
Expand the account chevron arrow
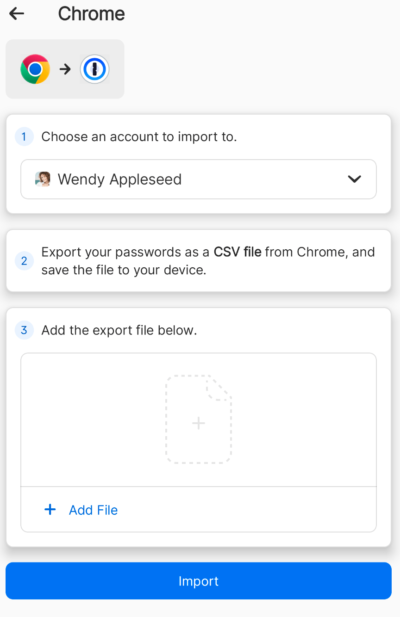click(x=354, y=179)
